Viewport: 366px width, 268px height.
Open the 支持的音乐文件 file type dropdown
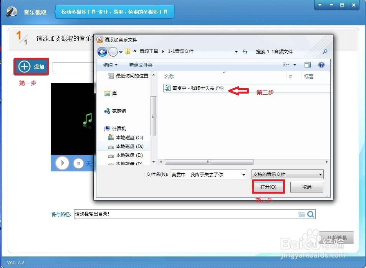[x=288, y=174]
